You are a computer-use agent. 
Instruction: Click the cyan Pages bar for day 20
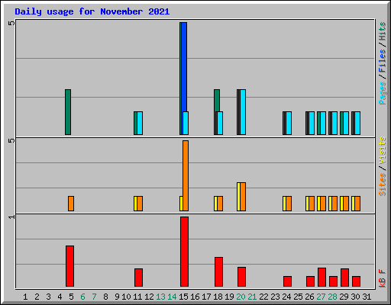tap(243, 112)
